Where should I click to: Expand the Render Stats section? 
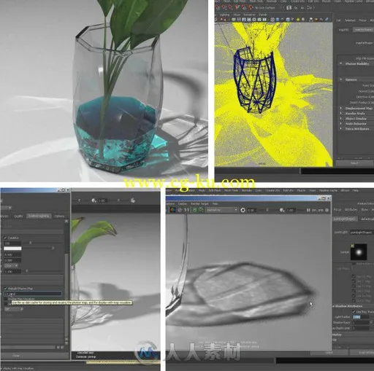[x=341, y=113]
